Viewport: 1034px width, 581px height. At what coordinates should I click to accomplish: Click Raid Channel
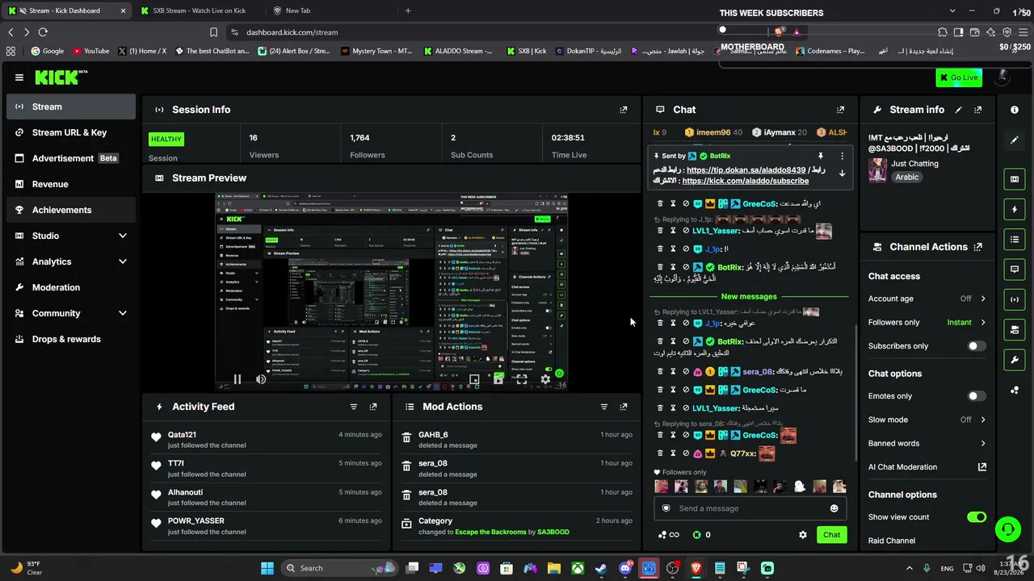892,541
